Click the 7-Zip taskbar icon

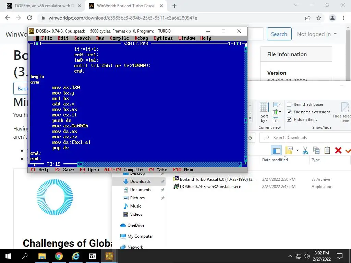point(93,256)
